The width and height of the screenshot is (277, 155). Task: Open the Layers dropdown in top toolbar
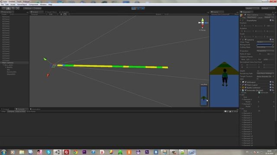(252, 8)
